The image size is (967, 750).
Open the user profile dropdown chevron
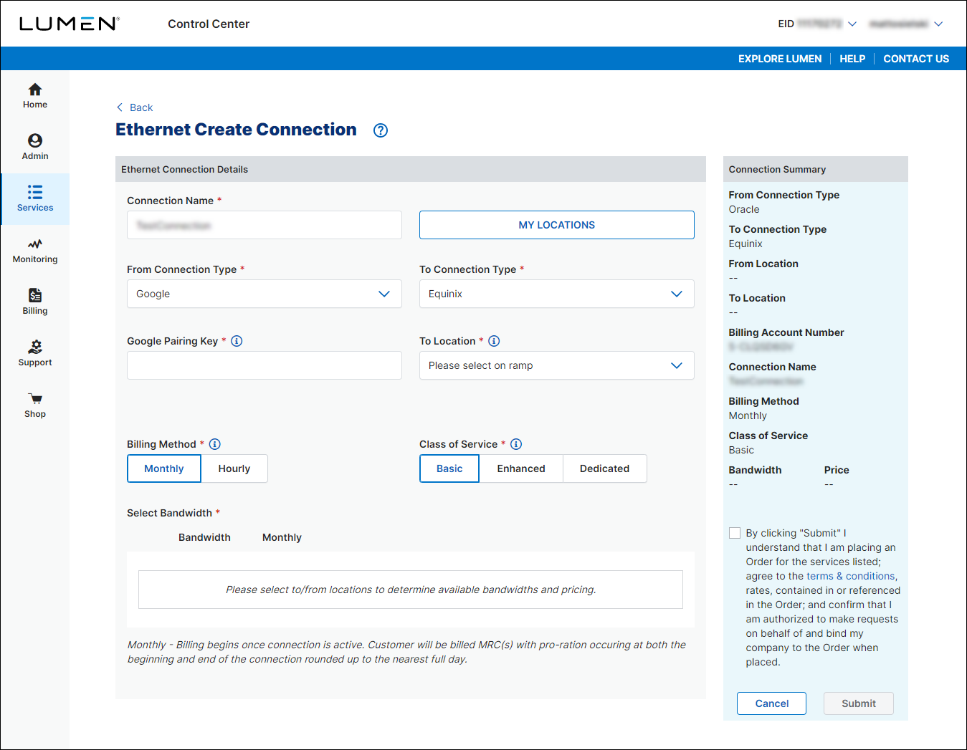tap(938, 24)
